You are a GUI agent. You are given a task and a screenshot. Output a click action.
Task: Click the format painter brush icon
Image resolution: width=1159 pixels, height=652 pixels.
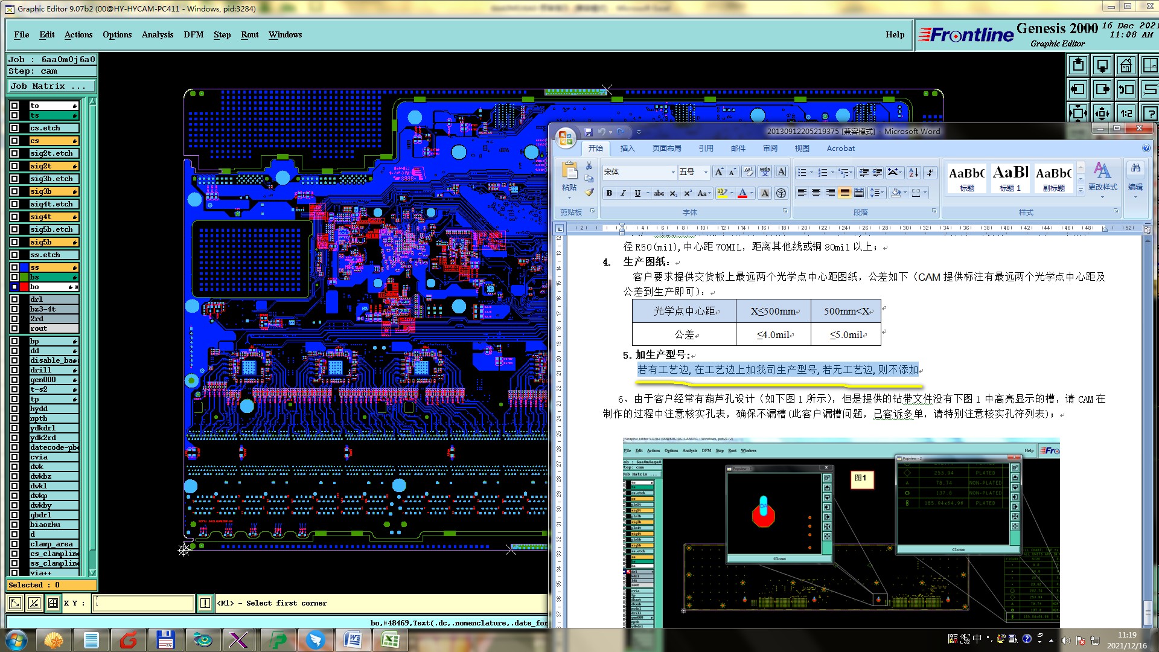pyautogui.click(x=589, y=192)
